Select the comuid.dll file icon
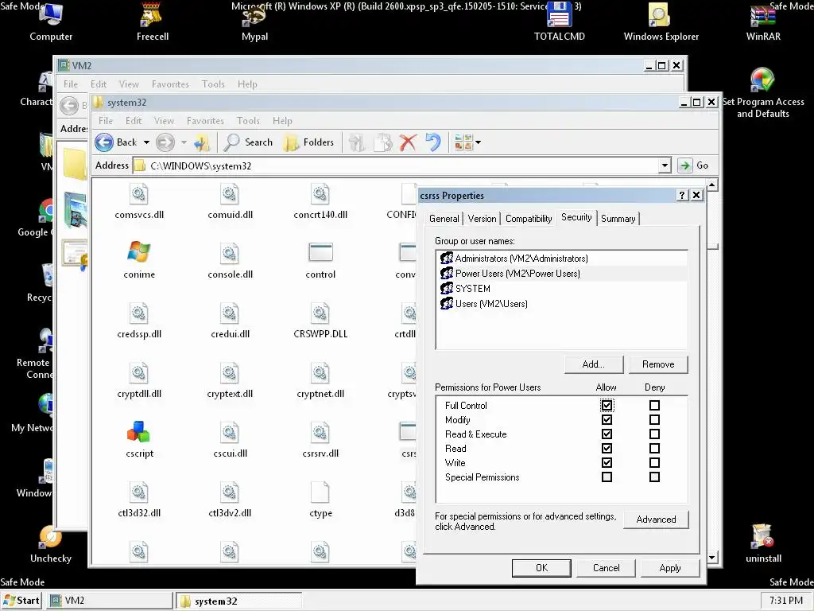Image resolution: width=814 pixels, height=611 pixels. [x=230, y=194]
